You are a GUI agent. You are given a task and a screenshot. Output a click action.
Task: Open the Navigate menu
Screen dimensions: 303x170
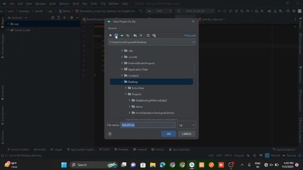[x=41, y=4]
